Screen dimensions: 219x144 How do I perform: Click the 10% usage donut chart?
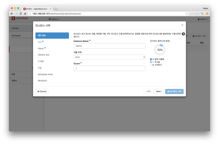tap(160, 50)
